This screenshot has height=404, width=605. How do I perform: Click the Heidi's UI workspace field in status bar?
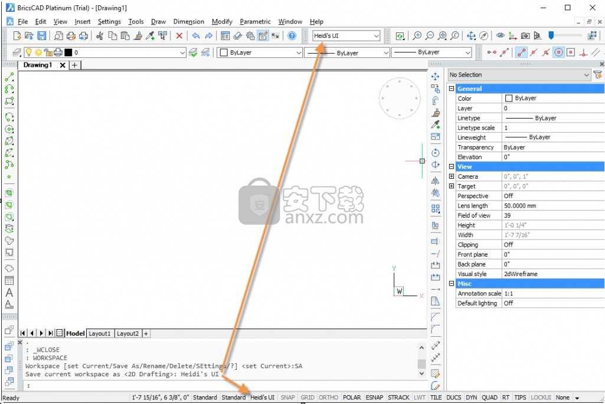pos(263,398)
